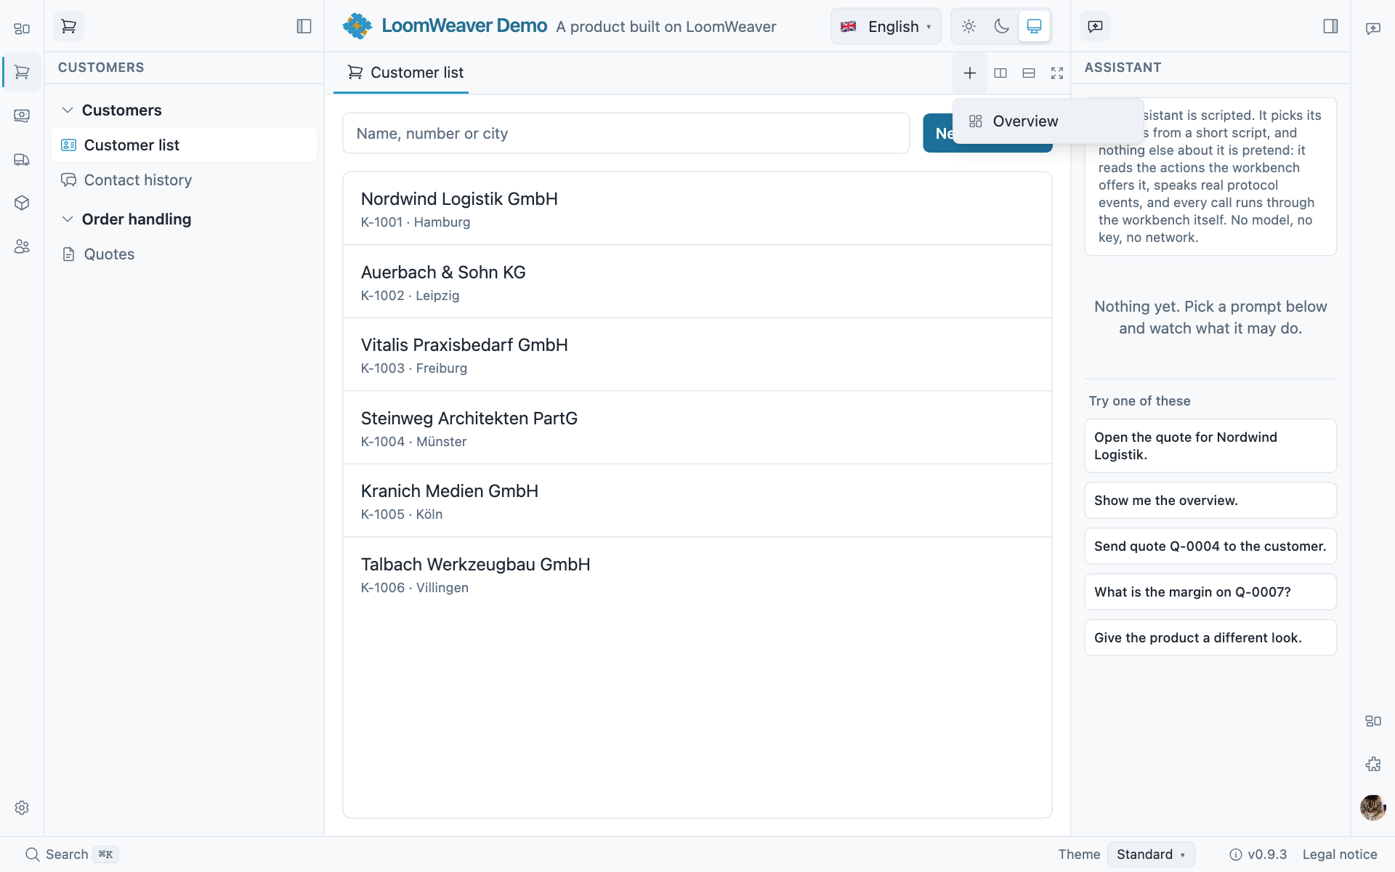
Task: Click the version v0.9.3 info
Action: 1258,854
